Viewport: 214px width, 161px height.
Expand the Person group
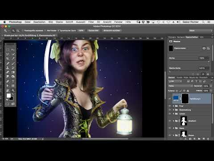(173, 135)
